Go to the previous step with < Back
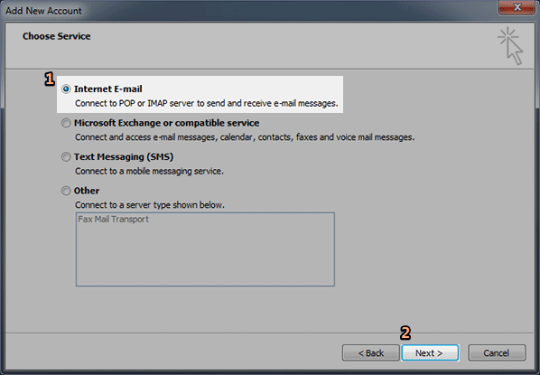The width and height of the screenshot is (540, 375). pos(370,353)
